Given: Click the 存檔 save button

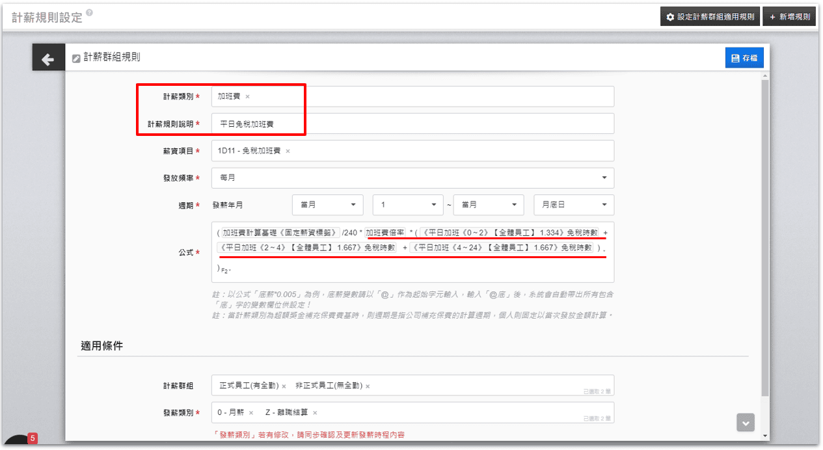Looking at the screenshot, I should coord(744,59).
